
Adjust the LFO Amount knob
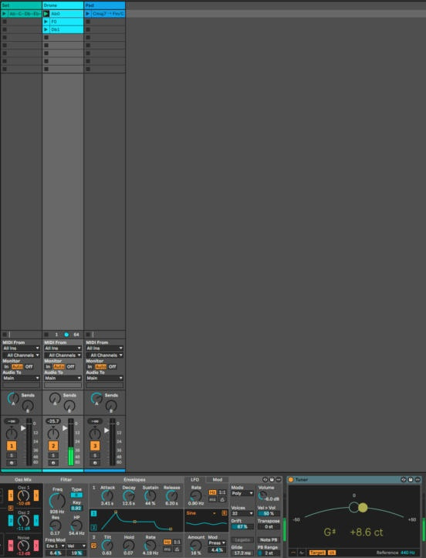point(196,545)
